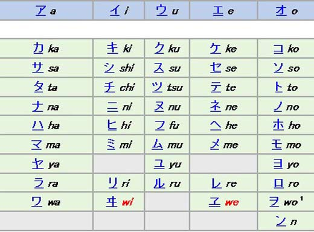The height and width of the screenshot is (232, 314).
Task: Open the ハ link next to 'ha'
Action: coord(38,125)
